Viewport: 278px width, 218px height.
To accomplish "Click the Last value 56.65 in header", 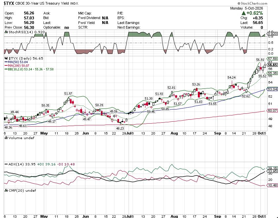I will (258, 23).
